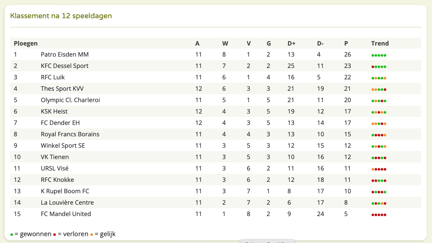
Task: Click the W wins column header
Action: [225, 43]
